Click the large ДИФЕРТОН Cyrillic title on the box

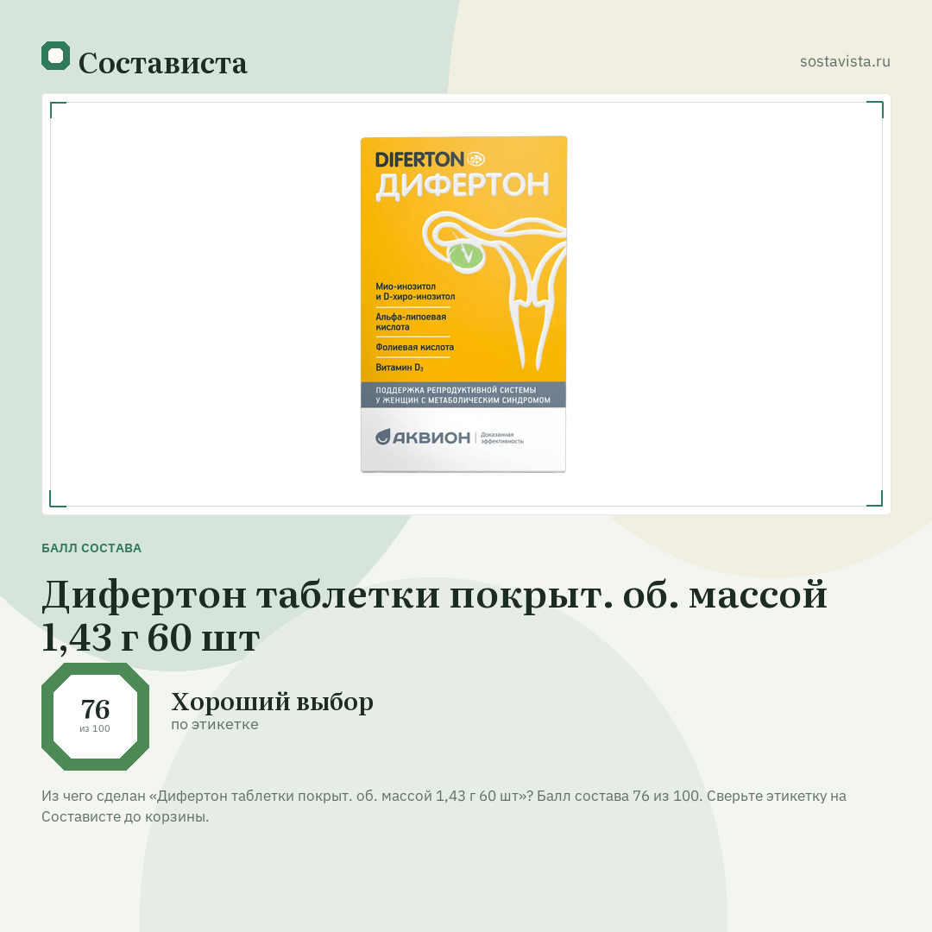(463, 186)
